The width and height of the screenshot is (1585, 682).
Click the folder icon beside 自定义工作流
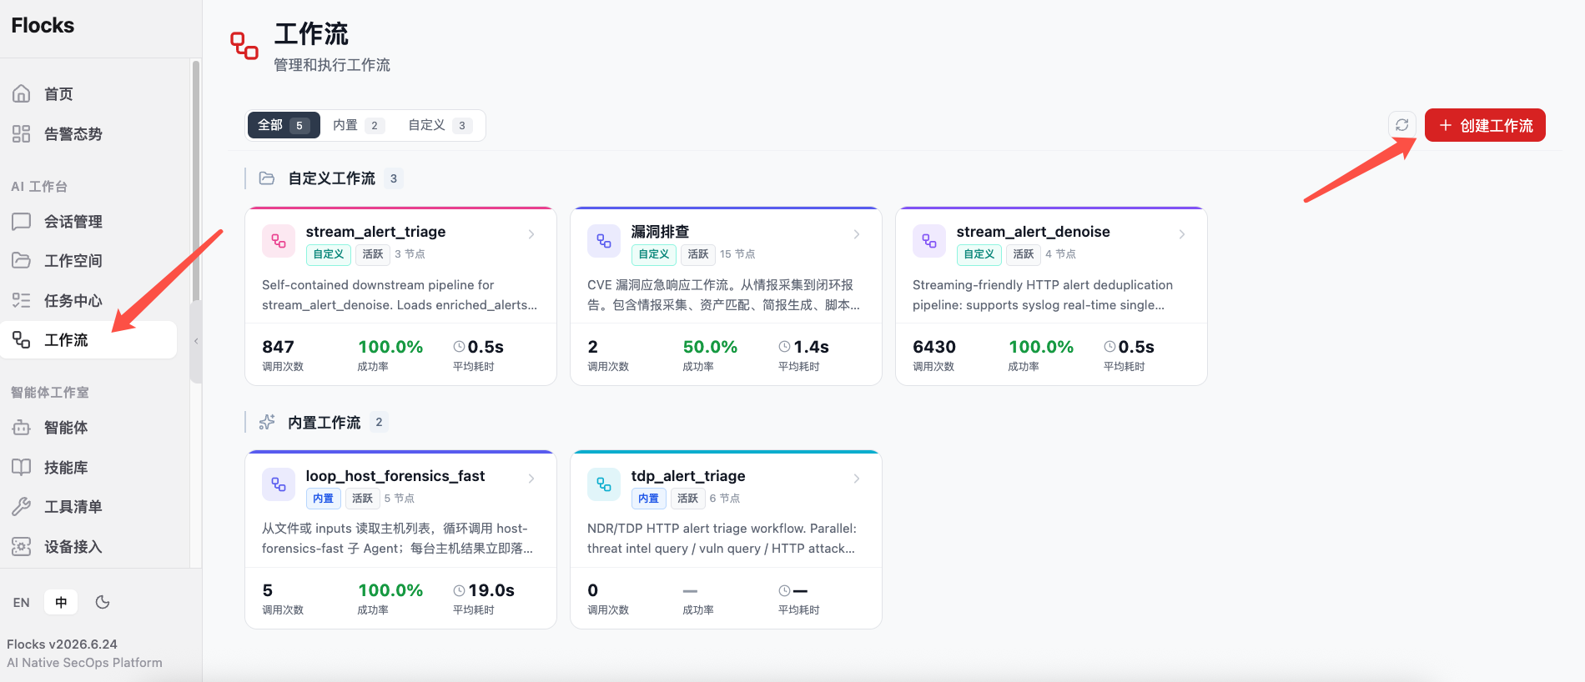click(x=267, y=178)
